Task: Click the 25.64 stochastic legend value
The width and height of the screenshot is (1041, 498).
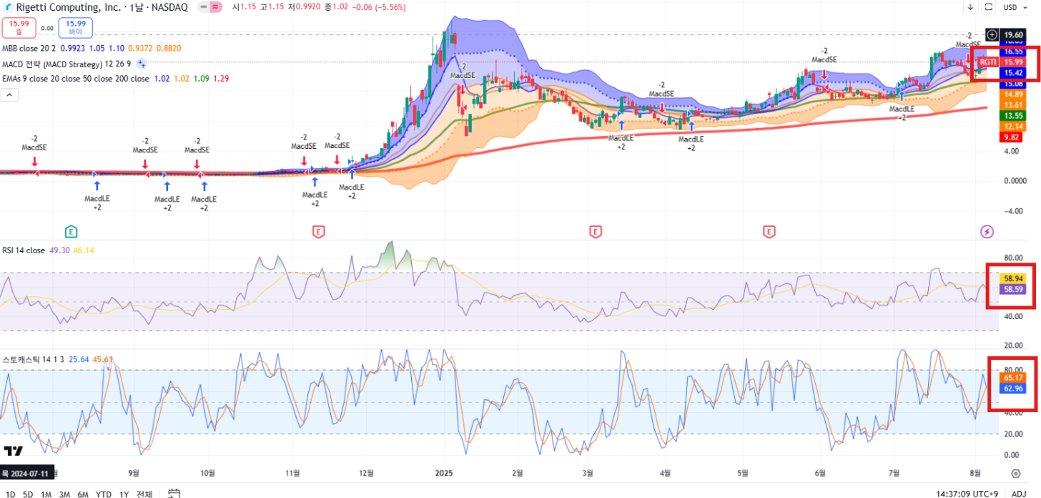Action: coord(79,360)
